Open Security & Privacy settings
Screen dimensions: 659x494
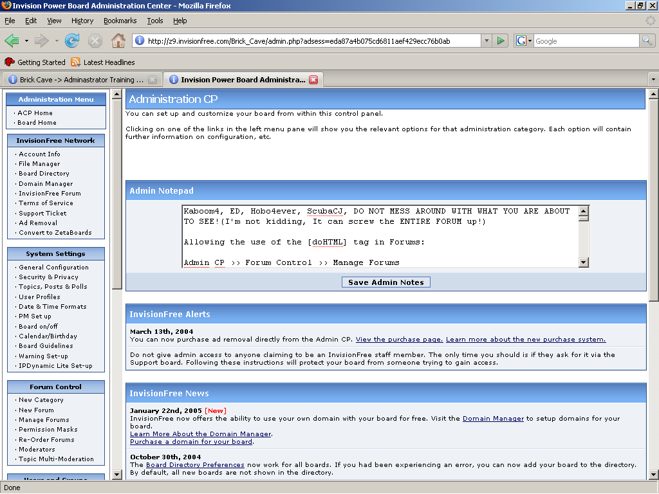pos(48,277)
